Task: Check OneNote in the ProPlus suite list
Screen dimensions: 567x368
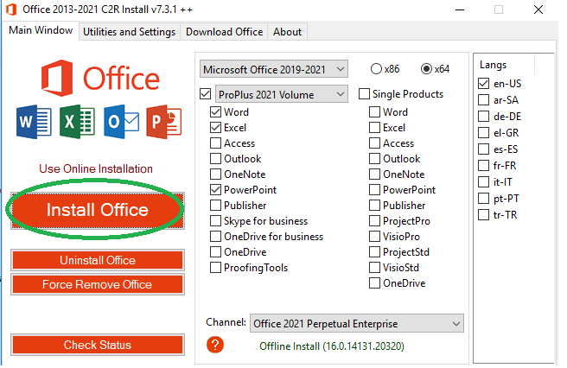Action: 215,174
